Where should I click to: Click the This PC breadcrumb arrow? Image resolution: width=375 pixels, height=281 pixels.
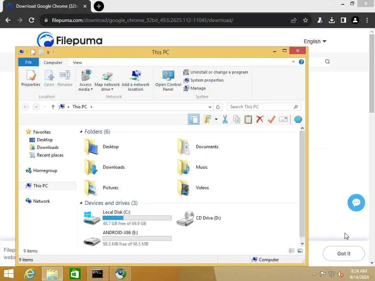coord(91,107)
